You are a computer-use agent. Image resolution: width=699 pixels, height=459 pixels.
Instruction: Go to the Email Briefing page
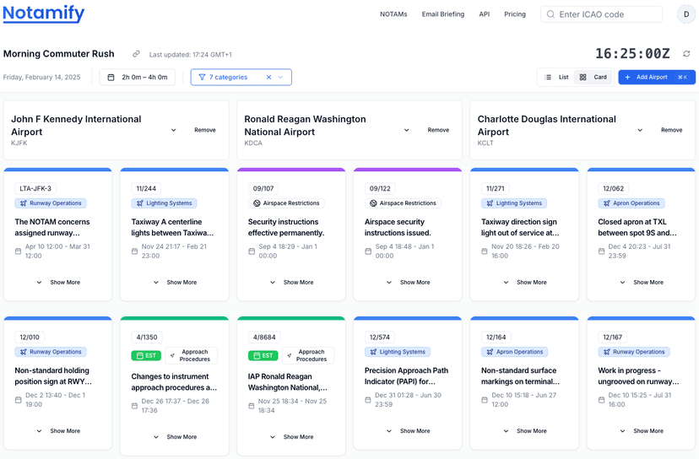[443, 14]
